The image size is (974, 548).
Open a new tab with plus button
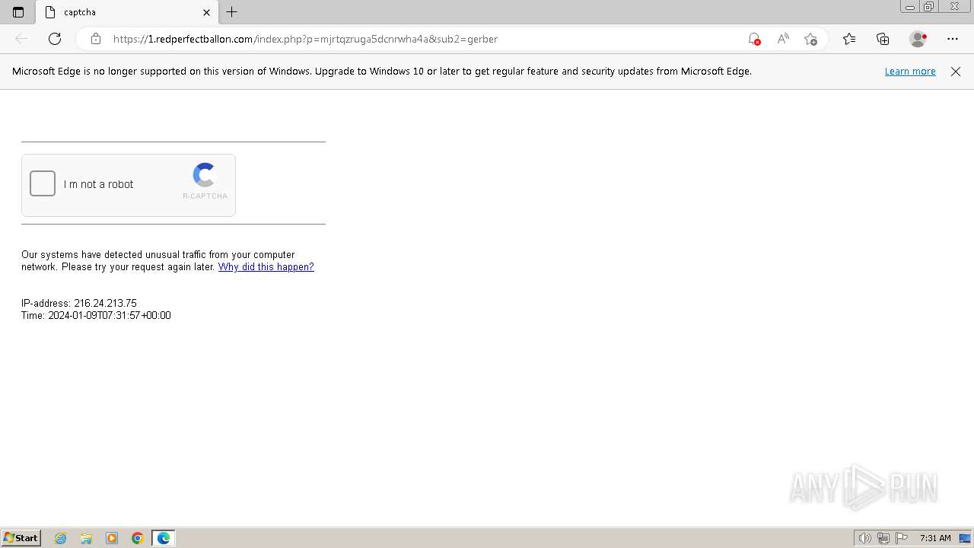coord(232,12)
